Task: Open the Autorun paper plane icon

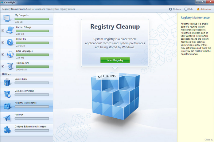Action: point(7,118)
